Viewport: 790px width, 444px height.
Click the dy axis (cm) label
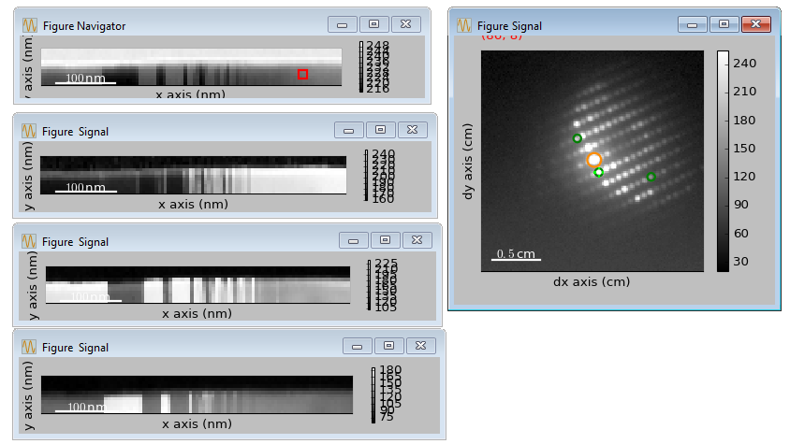coord(468,161)
